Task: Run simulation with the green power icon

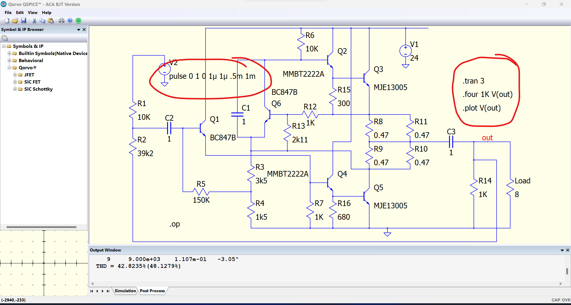Action: point(79,21)
